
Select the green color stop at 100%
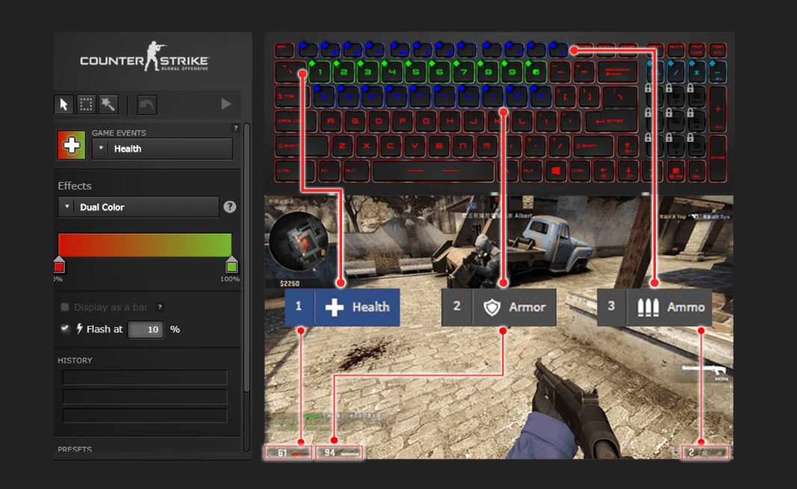point(232,265)
